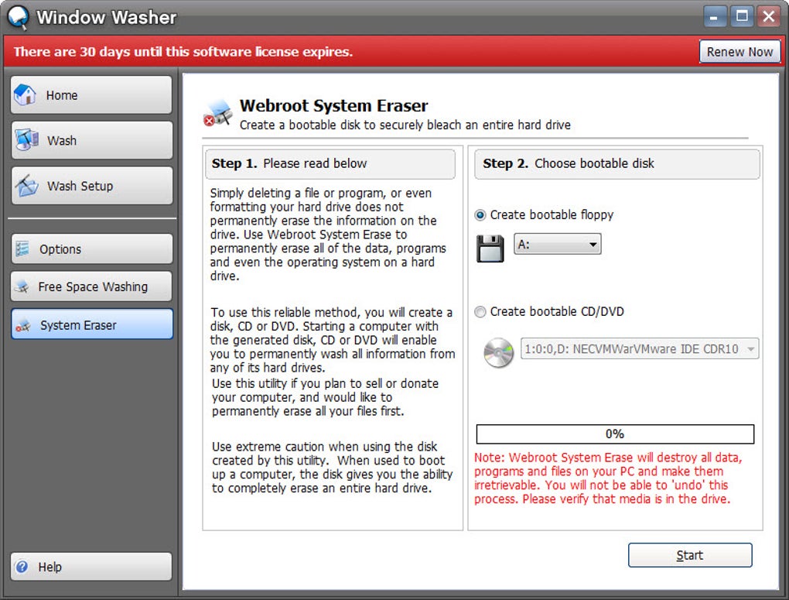Click the Free Space Washing icon
789x600 pixels.
coord(22,286)
